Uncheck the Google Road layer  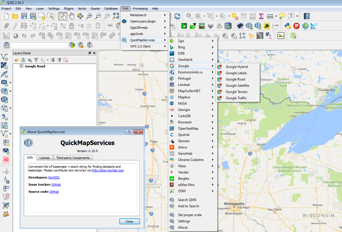click(22, 66)
